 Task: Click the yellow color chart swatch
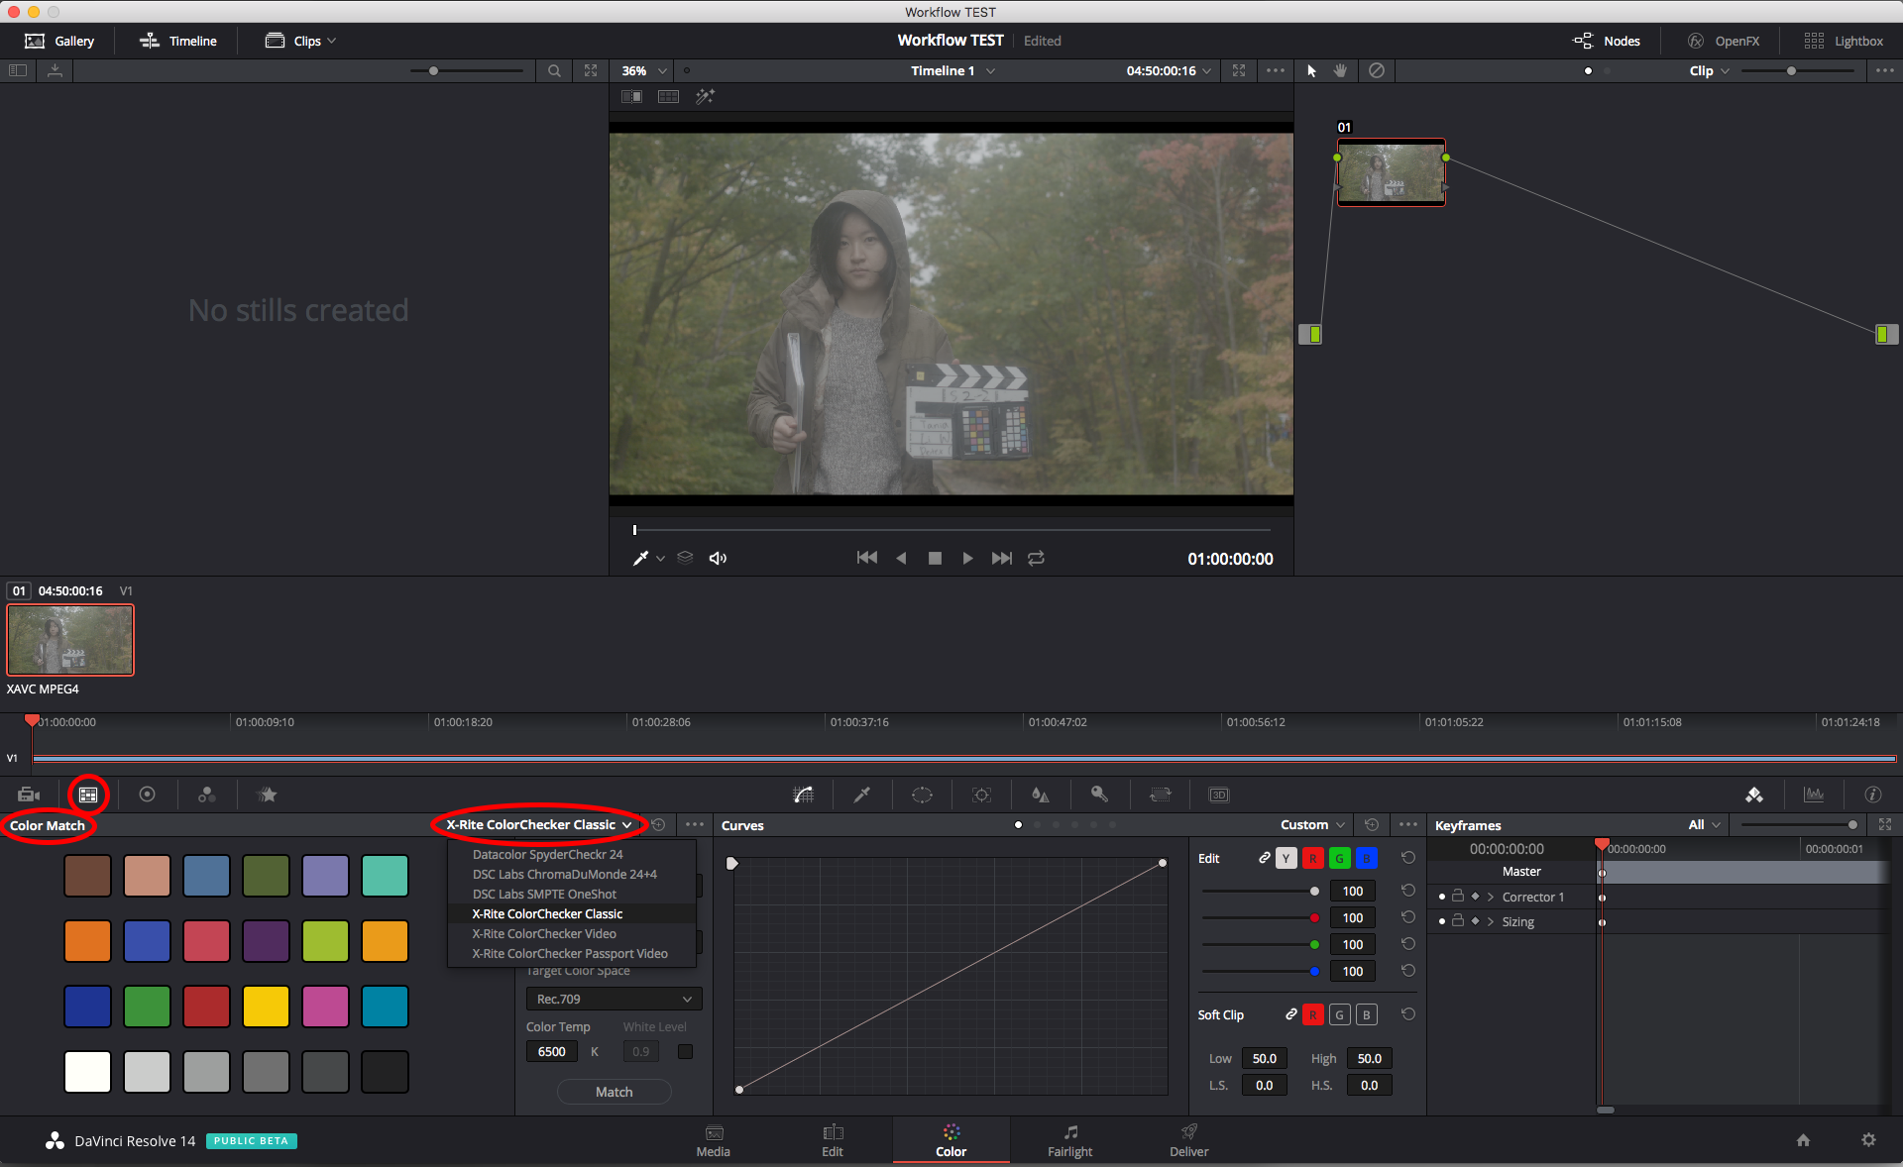[266, 1006]
